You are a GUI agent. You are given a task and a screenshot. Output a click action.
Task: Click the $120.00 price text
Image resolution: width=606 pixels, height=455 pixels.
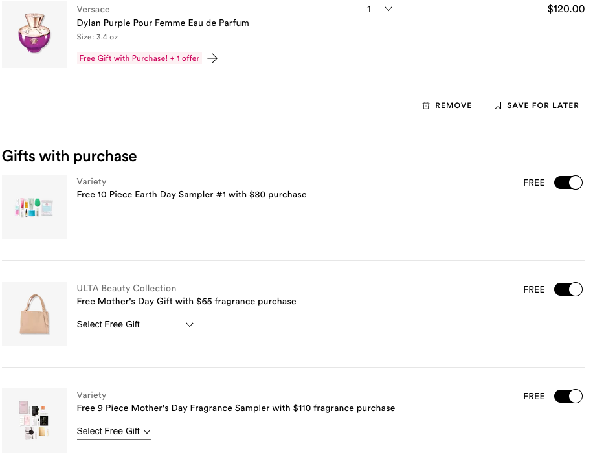565,9
